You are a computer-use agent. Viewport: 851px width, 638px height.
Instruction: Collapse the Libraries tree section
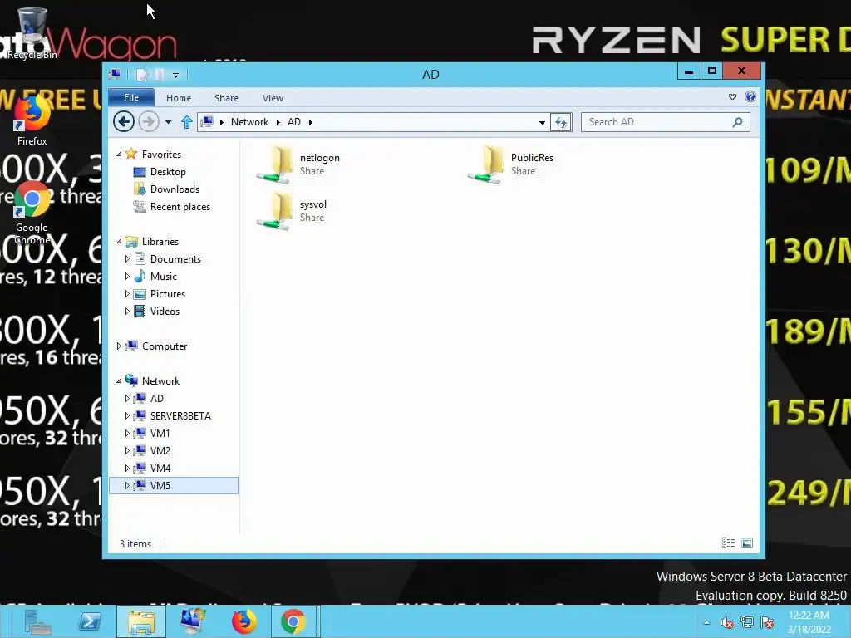tap(119, 242)
